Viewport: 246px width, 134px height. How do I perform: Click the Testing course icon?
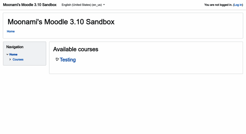pyautogui.click(x=57, y=59)
